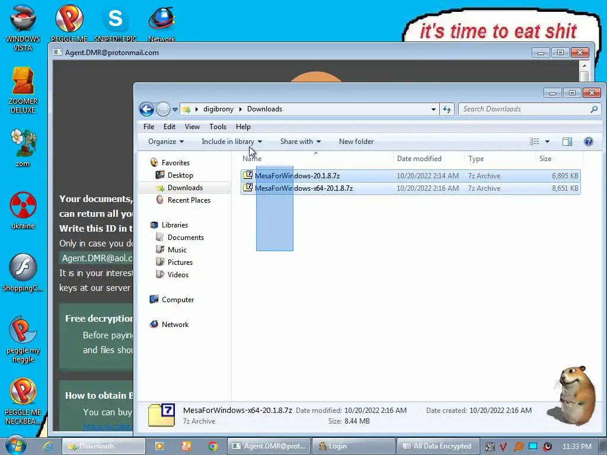Screen dimensions: 607x455
Task: Click the orange taskbar icon beside Chrome
Action: tap(186, 446)
